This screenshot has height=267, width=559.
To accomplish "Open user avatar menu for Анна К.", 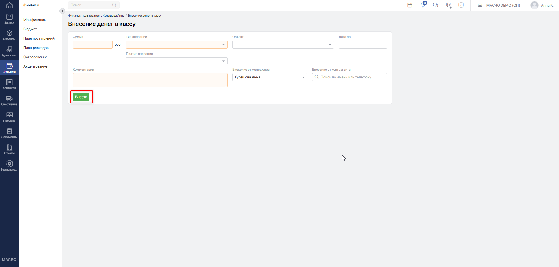I will click(x=535, y=5).
